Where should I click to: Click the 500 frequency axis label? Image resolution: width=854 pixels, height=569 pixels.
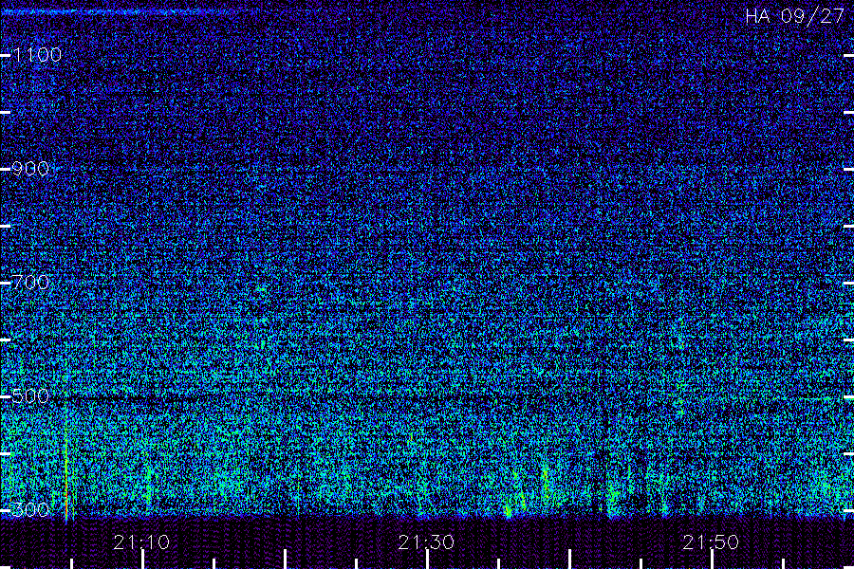30,395
